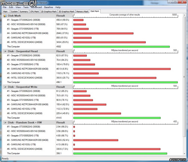
Task: Click the green Random Seek This Computer bar
Action: (120, 154)
